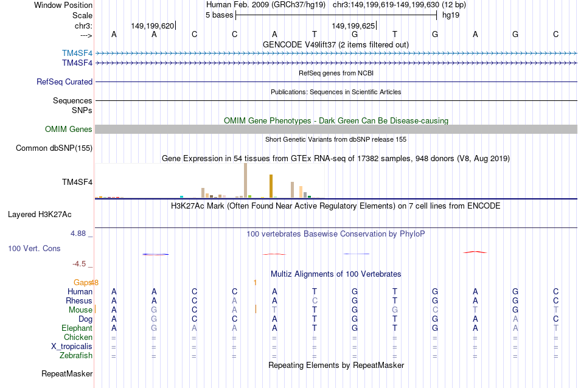578x388 pixels.
Task: Click the Chicken alignment row label
Action: coord(78,337)
